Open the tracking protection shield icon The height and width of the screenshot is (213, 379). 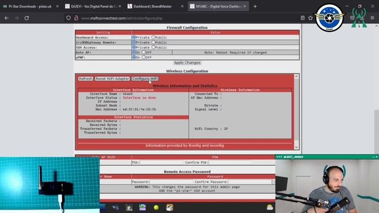coord(69,18)
